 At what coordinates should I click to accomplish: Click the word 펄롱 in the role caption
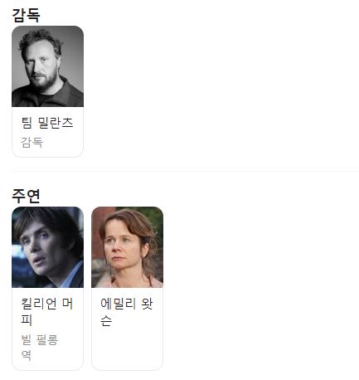[x=47, y=339]
